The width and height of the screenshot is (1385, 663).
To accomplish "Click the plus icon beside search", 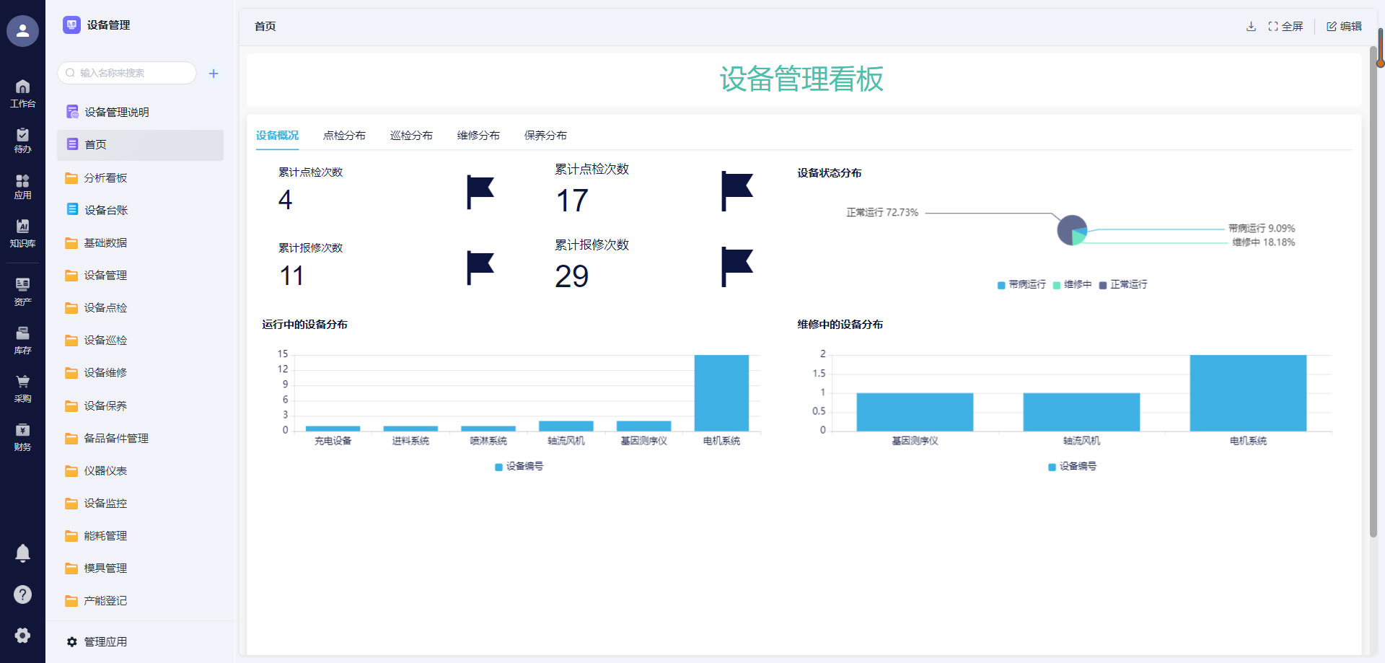I will tap(214, 74).
